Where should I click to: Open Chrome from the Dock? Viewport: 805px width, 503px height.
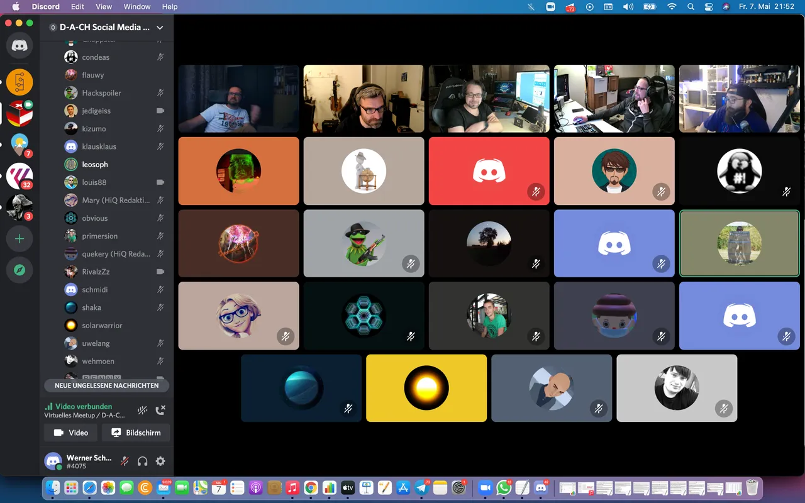(311, 488)
